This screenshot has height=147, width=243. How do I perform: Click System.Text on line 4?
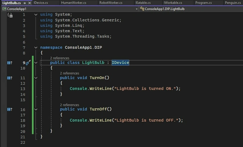(69, 31)
